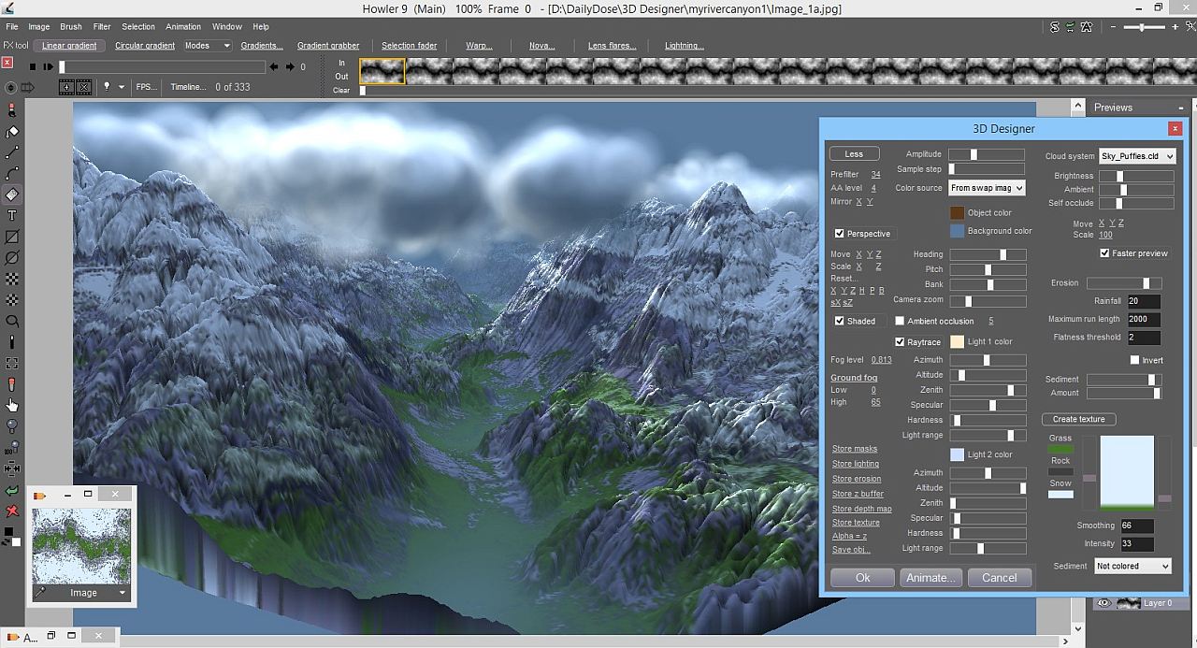Viewport: 1197px width, 648px height.
Task: Select the Text tool in the left toolbar
Action: click(11, 215)
